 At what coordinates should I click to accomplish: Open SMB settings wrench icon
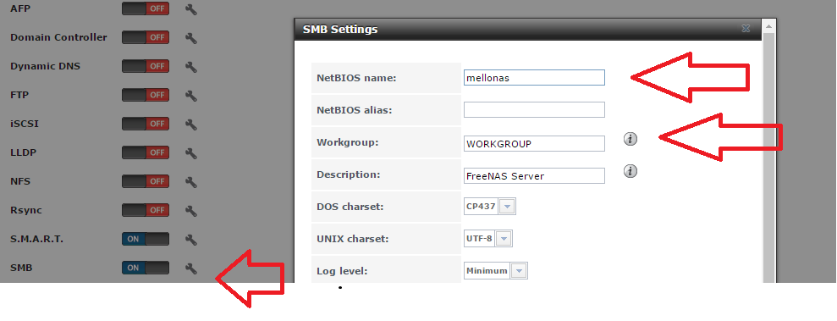point(191,268)
